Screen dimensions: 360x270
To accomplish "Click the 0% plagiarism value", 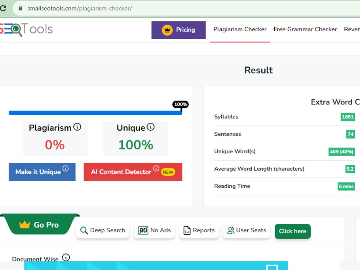I will 55,145.
